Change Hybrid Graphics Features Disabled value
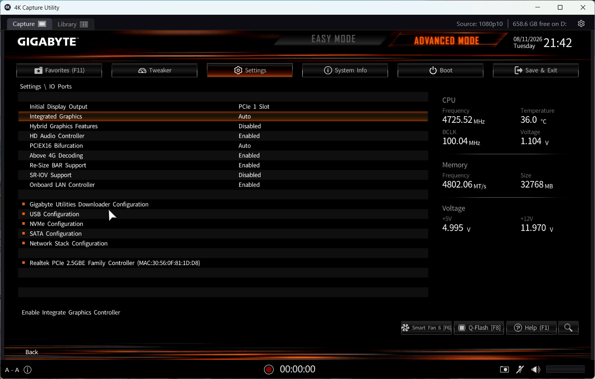The width and height of the screenshot is (595, 379). point(250,126)
